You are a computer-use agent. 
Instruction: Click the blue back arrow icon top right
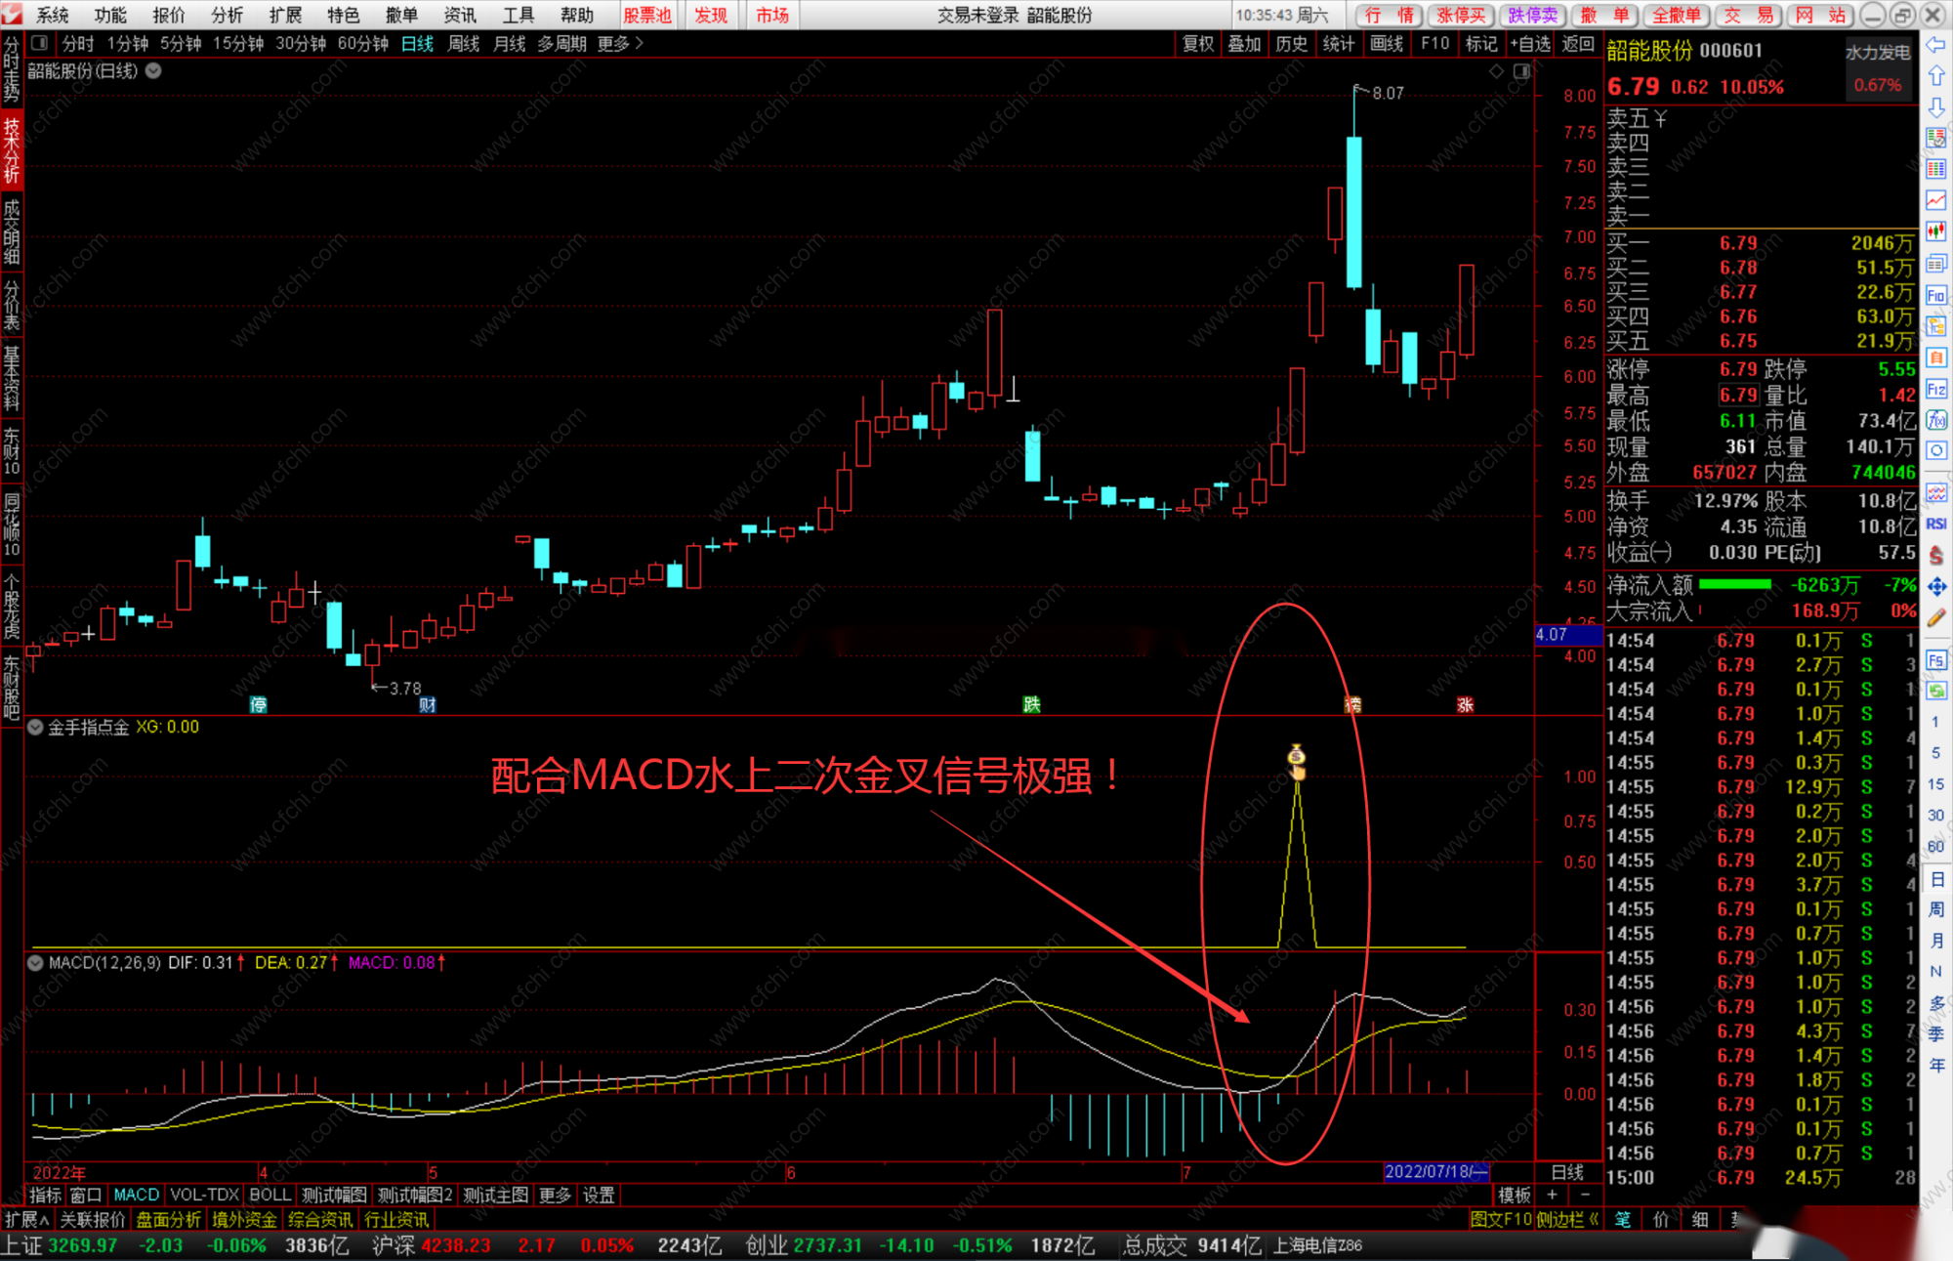(1935, 45)
